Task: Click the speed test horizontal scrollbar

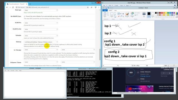Action: [x=132, y=93]
